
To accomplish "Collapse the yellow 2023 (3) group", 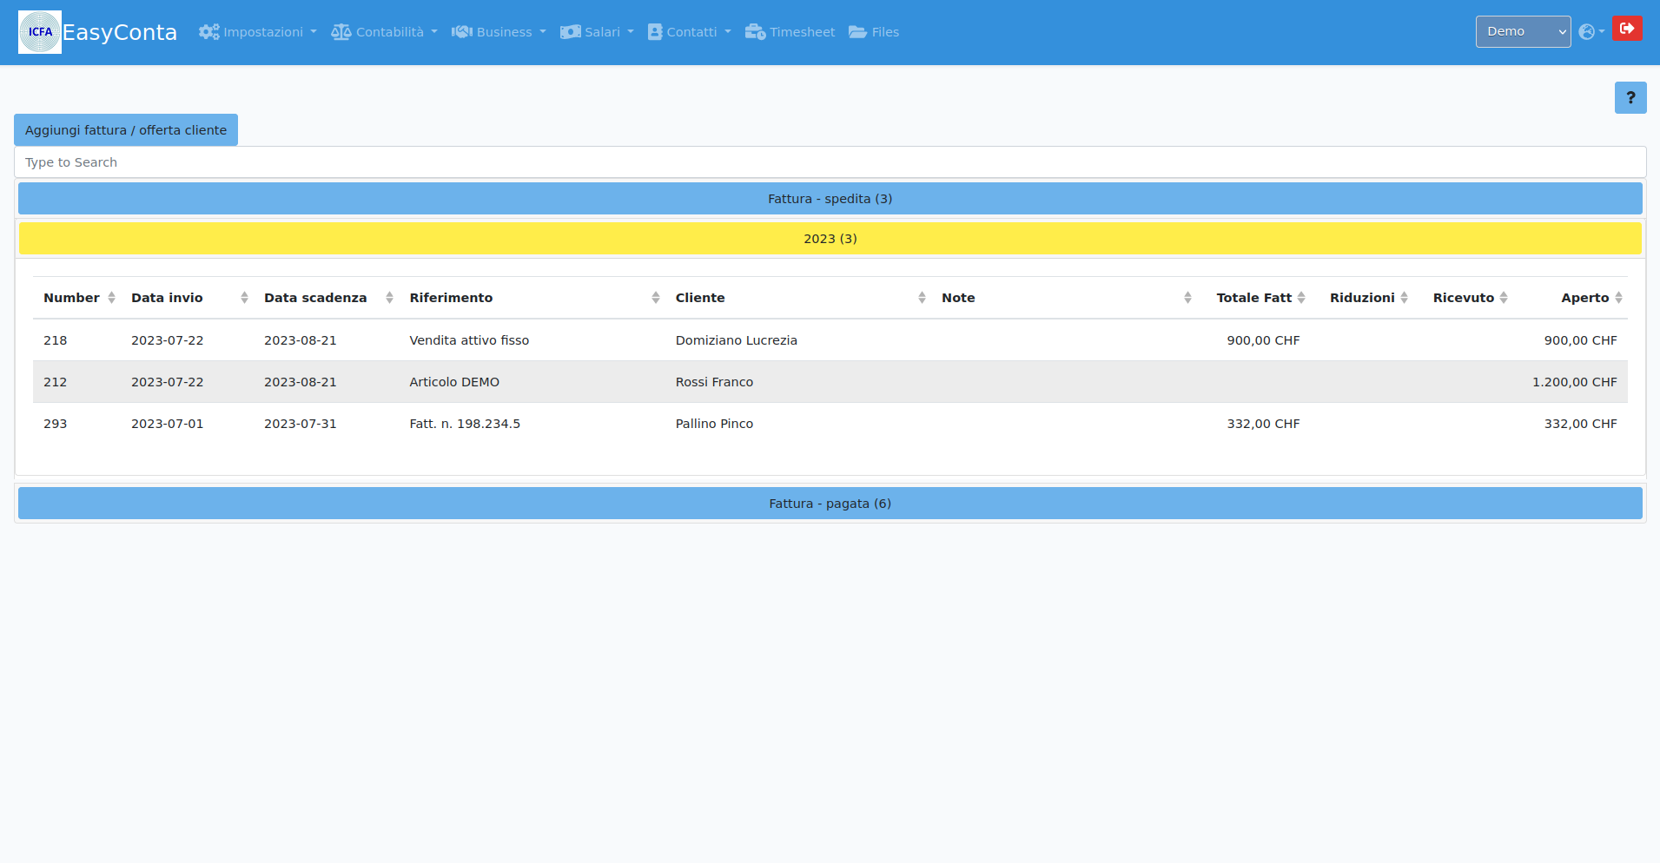I will point(830,239).
